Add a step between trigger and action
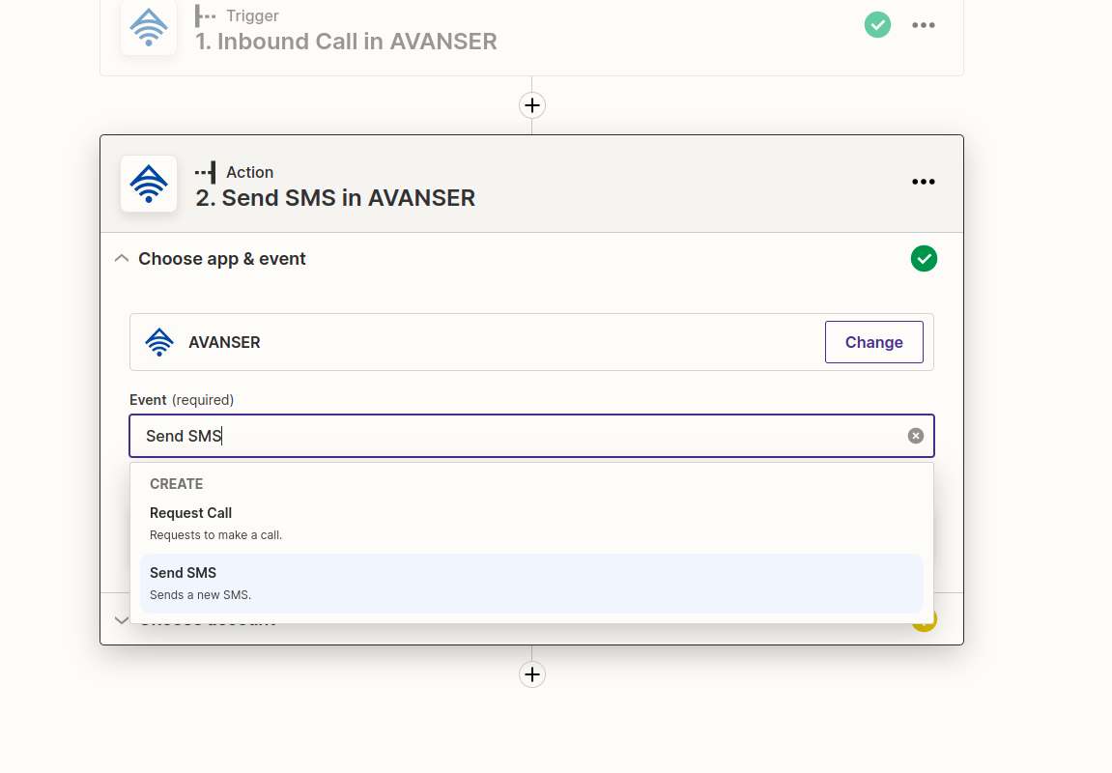The width and height of the screenshot is (1112, 773). click(532, 105)
